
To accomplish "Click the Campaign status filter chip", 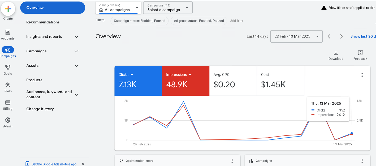I will tap(140, 21).
